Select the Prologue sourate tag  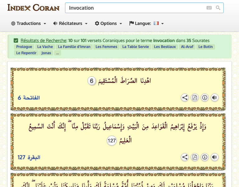(24, 47)
